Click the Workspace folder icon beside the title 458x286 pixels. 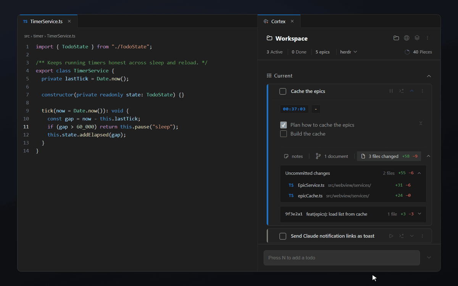coord(269,39)
